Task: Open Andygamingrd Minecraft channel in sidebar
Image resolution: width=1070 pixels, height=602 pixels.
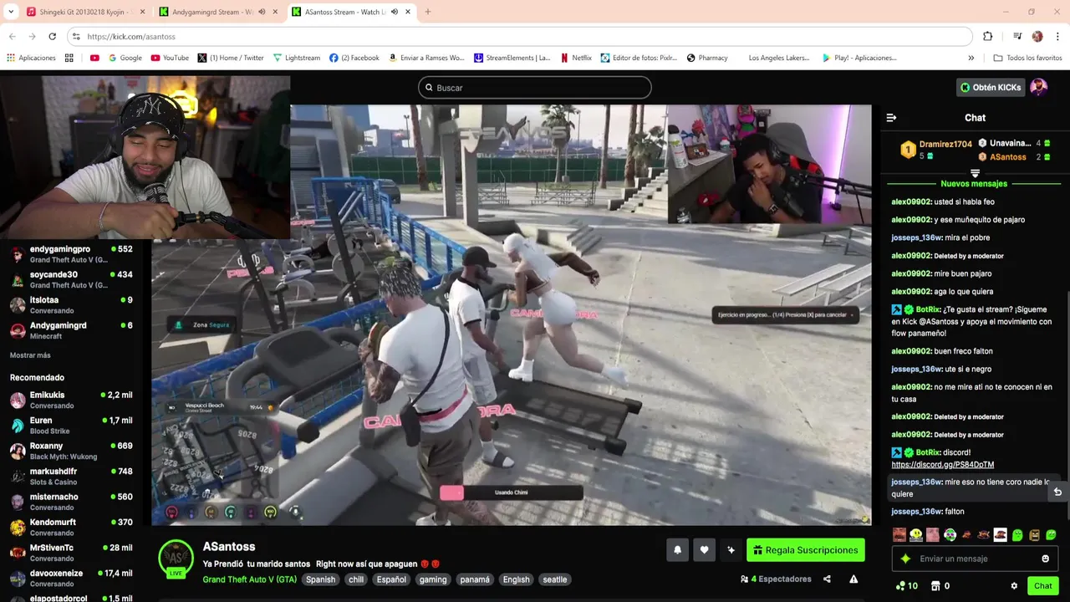Action: point(71,330)
